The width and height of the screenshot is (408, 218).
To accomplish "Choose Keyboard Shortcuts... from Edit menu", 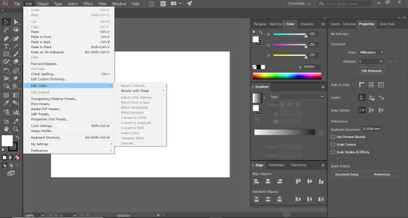I will click(69, 137).
